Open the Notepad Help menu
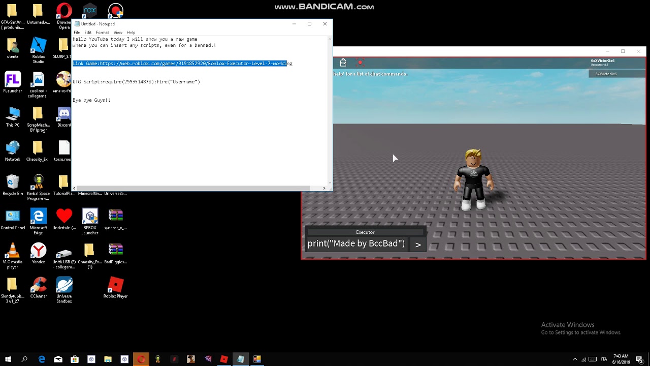 (x=131, y=33)
